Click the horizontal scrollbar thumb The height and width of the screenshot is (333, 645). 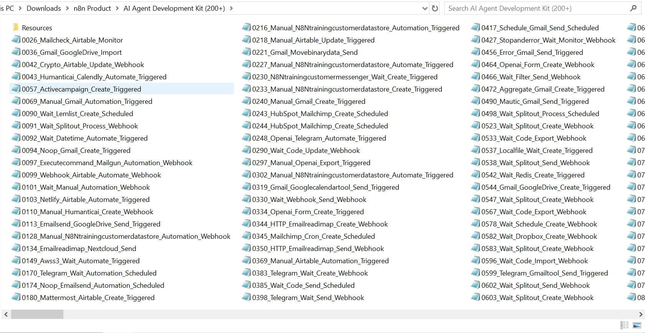coord(37,315)
